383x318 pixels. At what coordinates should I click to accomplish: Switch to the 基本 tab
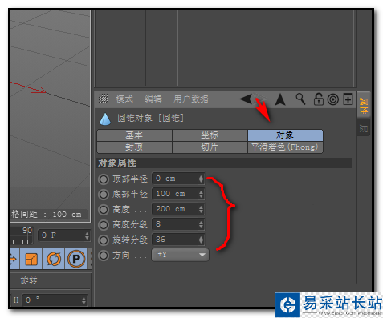click(134, 135)
